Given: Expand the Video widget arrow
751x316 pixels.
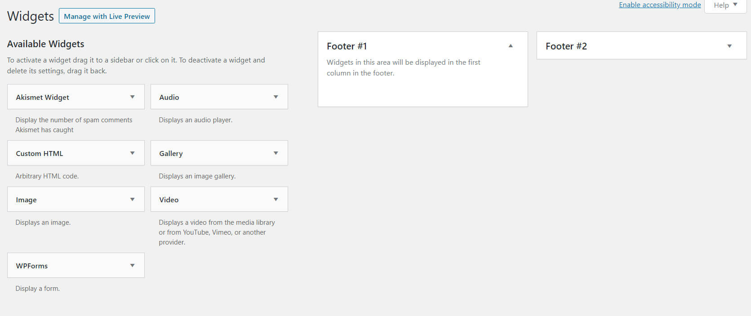Looking at the screenshot, I should [276, 200].
